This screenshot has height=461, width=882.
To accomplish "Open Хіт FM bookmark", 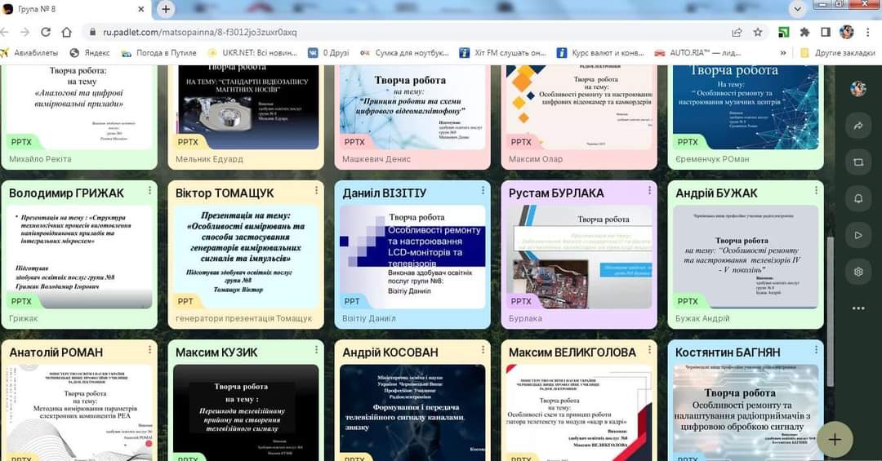I will (502, 53).
